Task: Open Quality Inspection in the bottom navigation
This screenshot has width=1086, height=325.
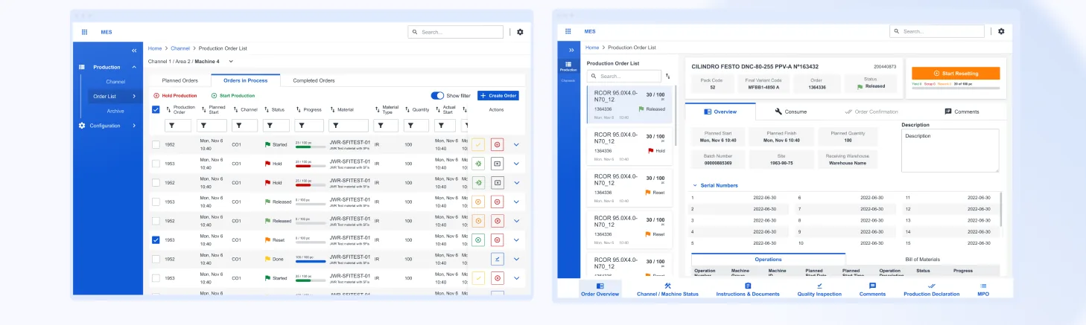Action: [819, 290]
